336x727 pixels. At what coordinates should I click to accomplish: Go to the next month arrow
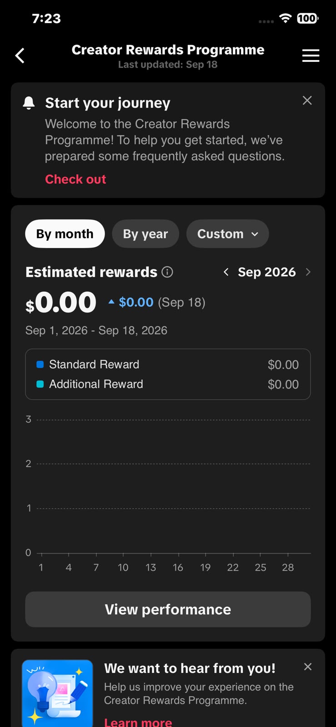point(308,272)
